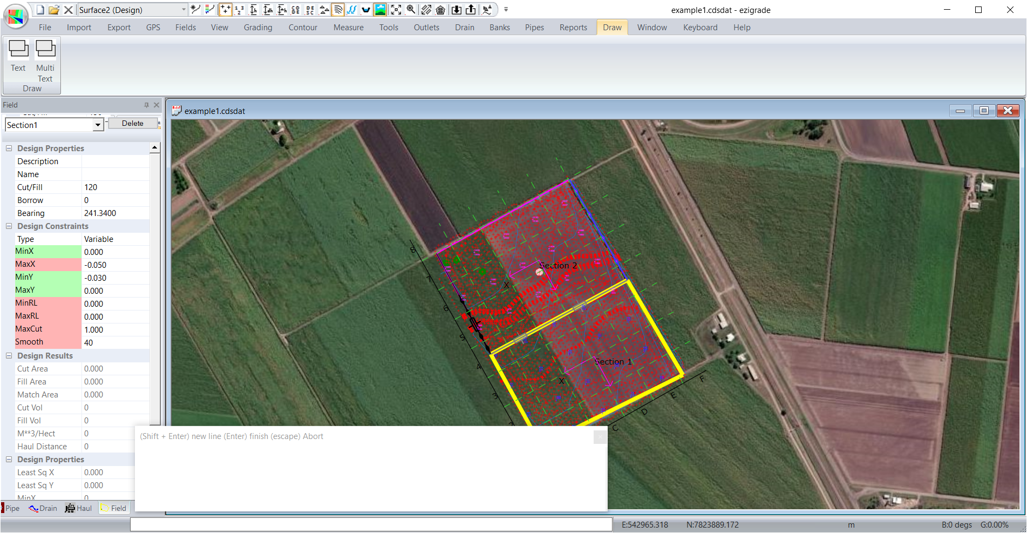Toggle the point markers display icon
Viewport: 1027px width, 533px height.
(x=225, y=10)
